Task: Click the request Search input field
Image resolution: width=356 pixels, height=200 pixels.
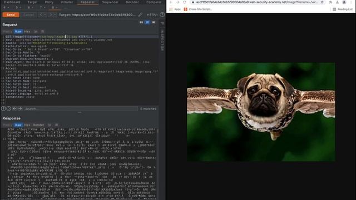Action: coord(81,109)
